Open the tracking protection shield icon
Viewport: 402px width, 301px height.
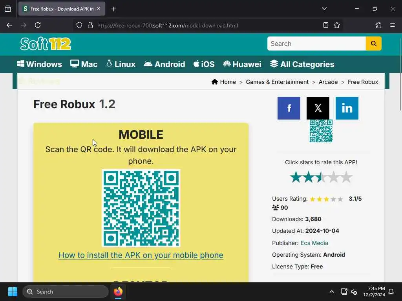79,25
